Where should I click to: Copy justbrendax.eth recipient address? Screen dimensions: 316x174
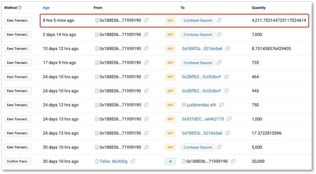(222, 105)
